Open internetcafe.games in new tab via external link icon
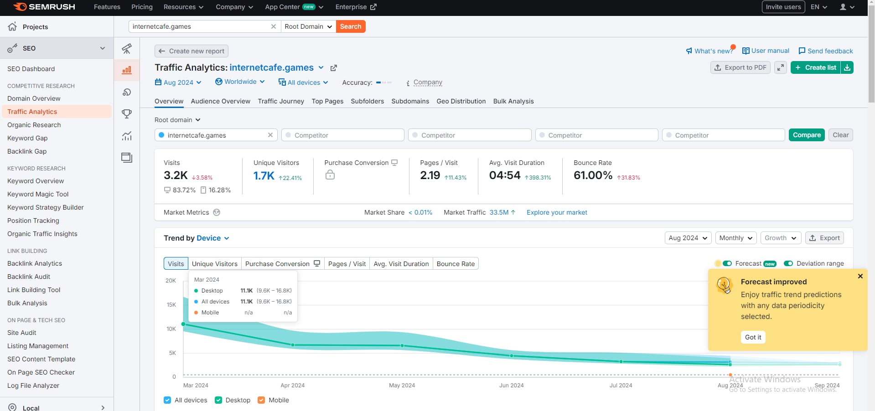Screen dimensions: 875x411 (x=334, y=68)
